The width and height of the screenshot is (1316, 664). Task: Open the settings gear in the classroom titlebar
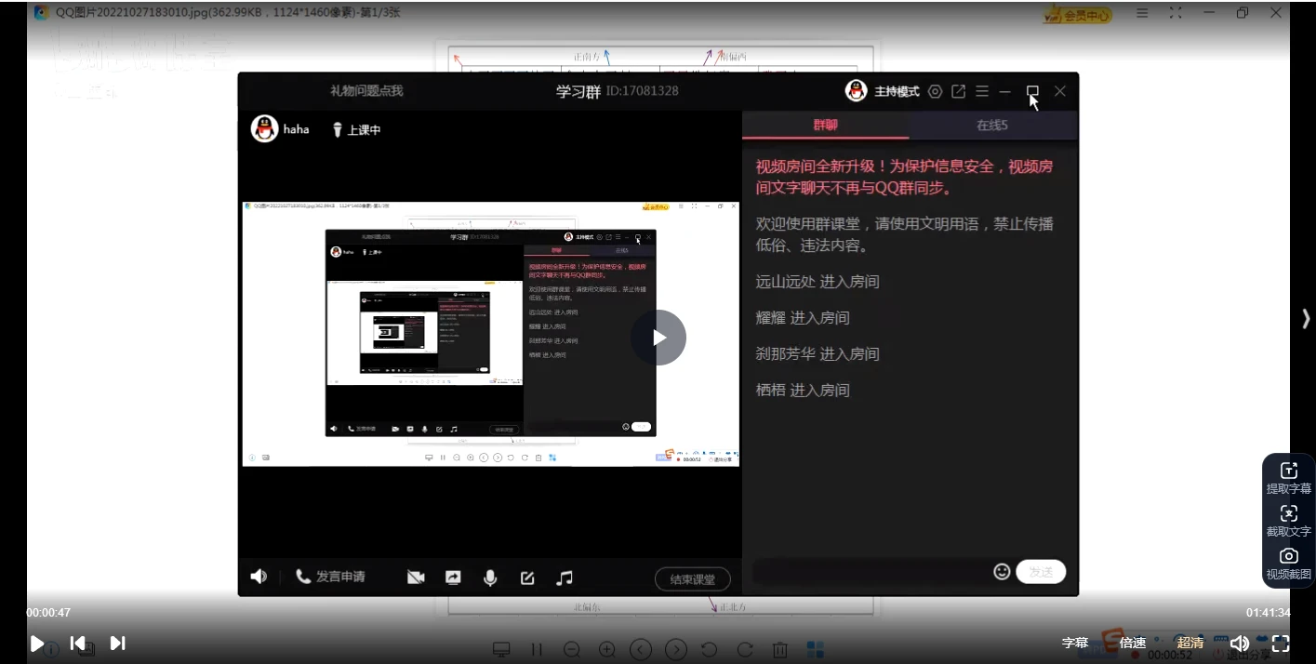pyautogui.click(x=935, y=91)
